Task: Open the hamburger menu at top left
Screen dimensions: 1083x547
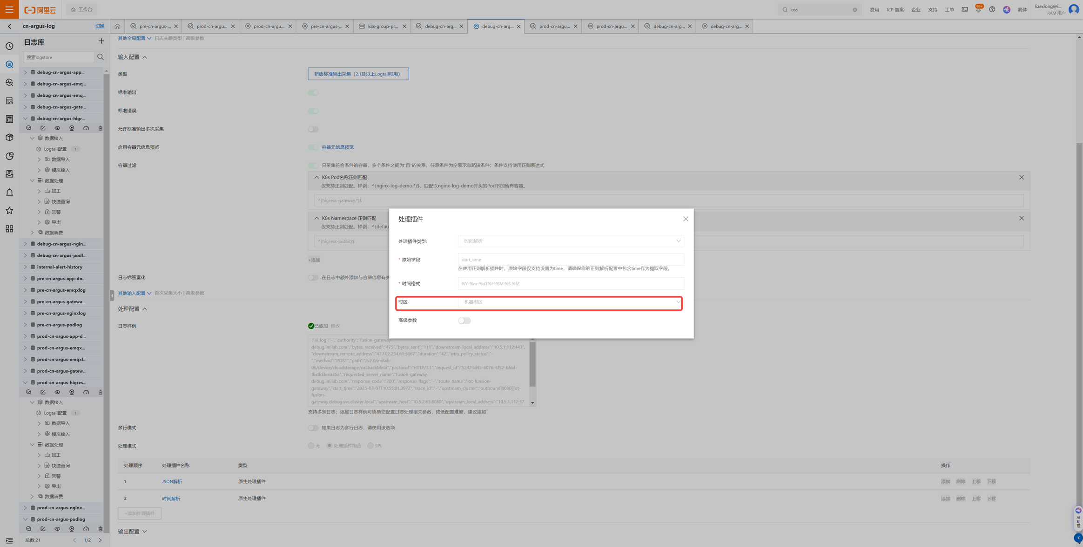Action: click(x=9, y=9)
